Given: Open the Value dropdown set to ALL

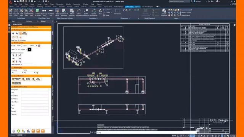Looking at the screenshot, I should coord(29,73).
